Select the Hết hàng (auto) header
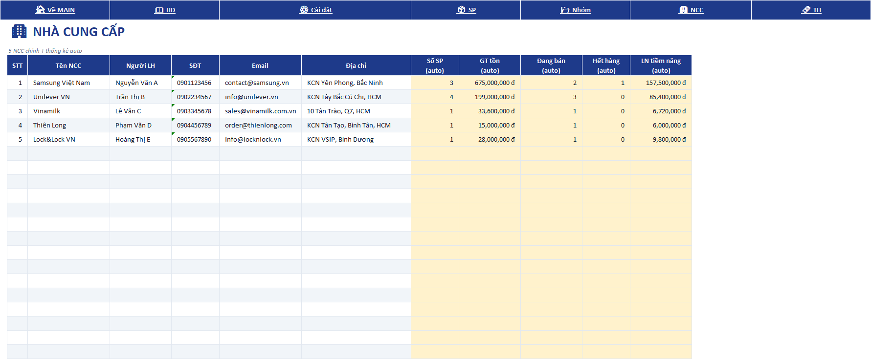 click(606, 65)
